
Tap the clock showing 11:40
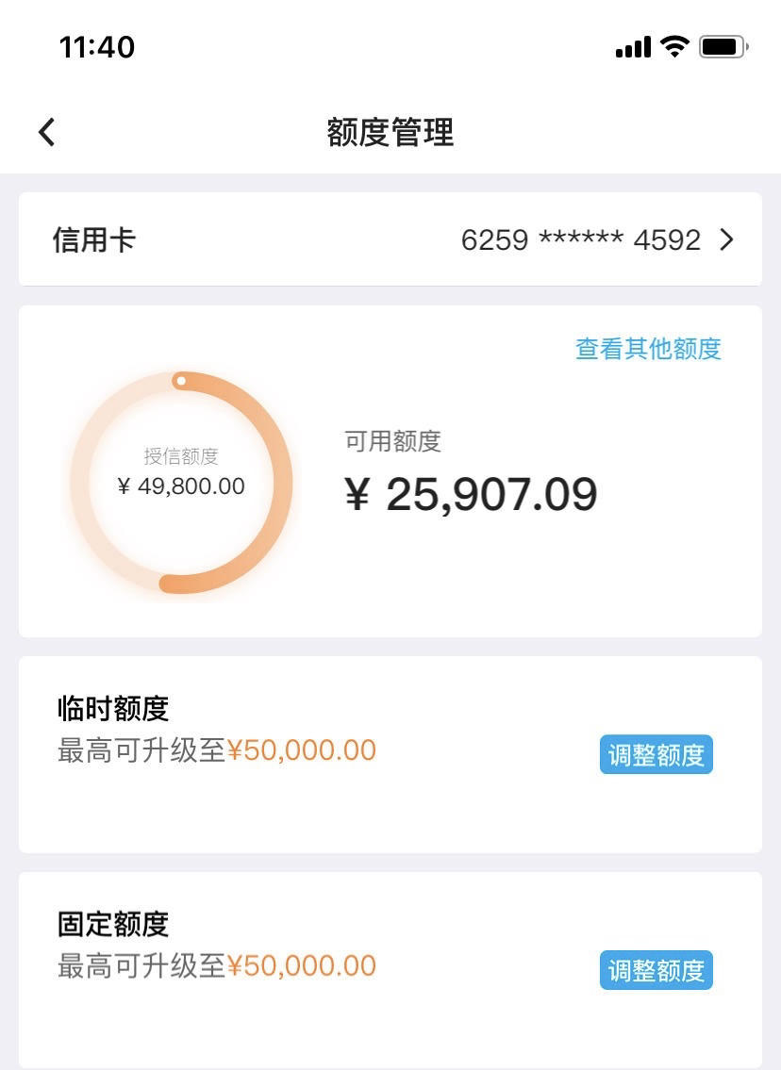click(97, 47)
